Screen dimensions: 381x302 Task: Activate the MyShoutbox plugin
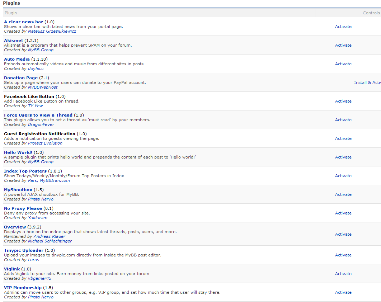click(343, 194)
